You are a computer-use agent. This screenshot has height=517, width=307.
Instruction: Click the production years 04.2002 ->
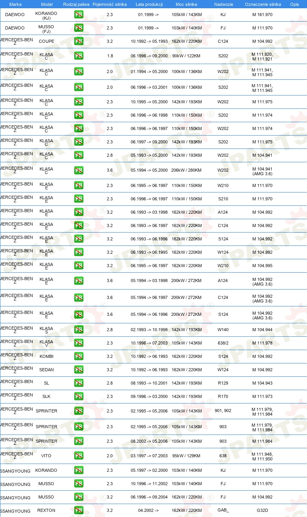click(148, 510)
